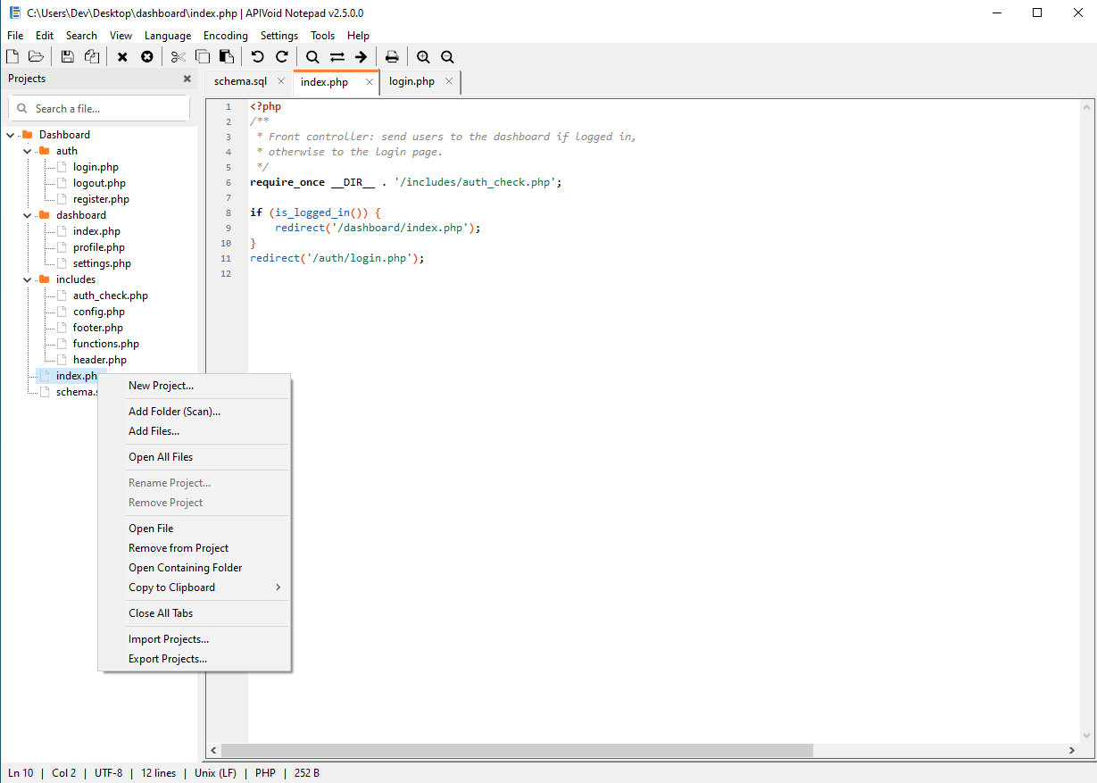Screen dimensions: 1097x783
Task: Choose Export Projects... entry
Action: pos(195,659)
